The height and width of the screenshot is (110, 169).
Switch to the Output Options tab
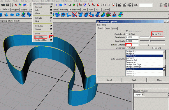point(111,29)
